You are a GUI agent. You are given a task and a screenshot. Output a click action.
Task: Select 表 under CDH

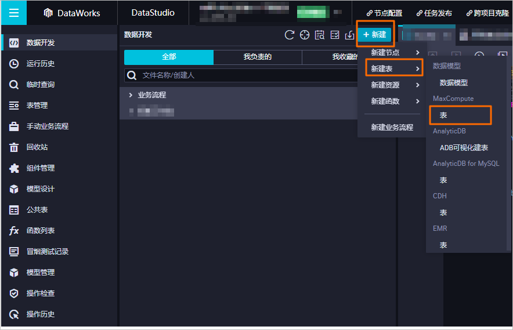pyautogui.click(x=443, y=213)
